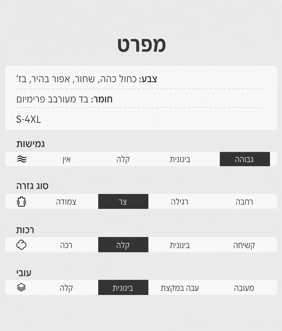Choose רחבה fit type

point(244,202)
